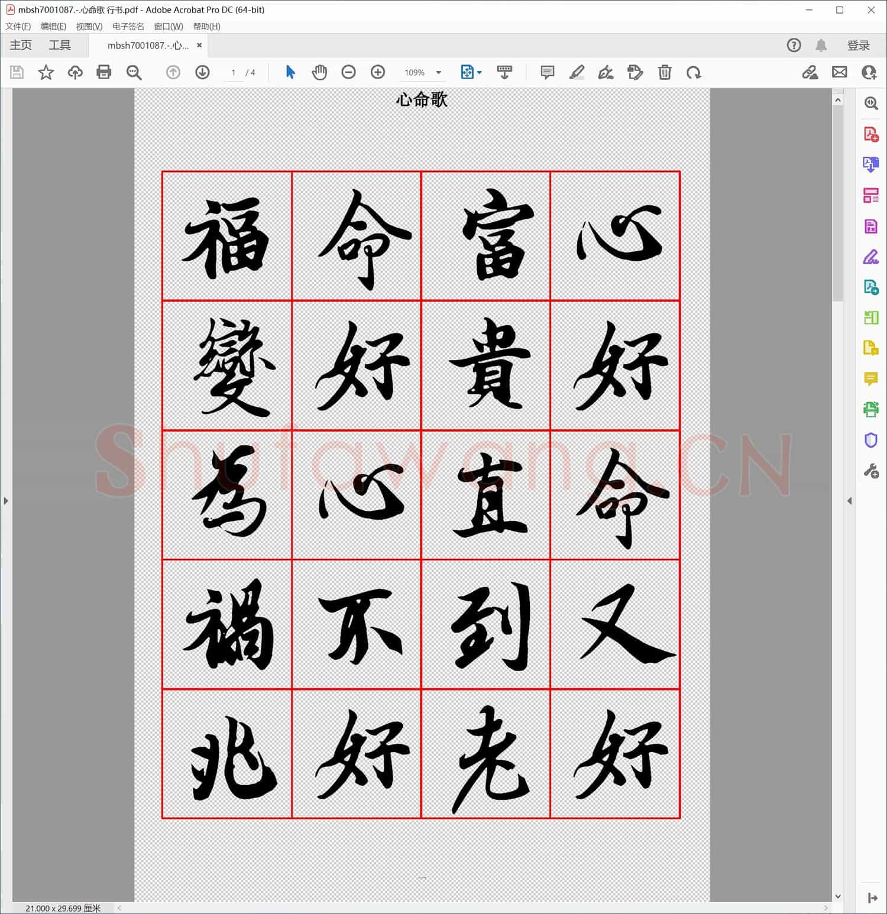Open the help question mark
The width and height of the screenshot is (887, 914).
click(x=794, y=45)
